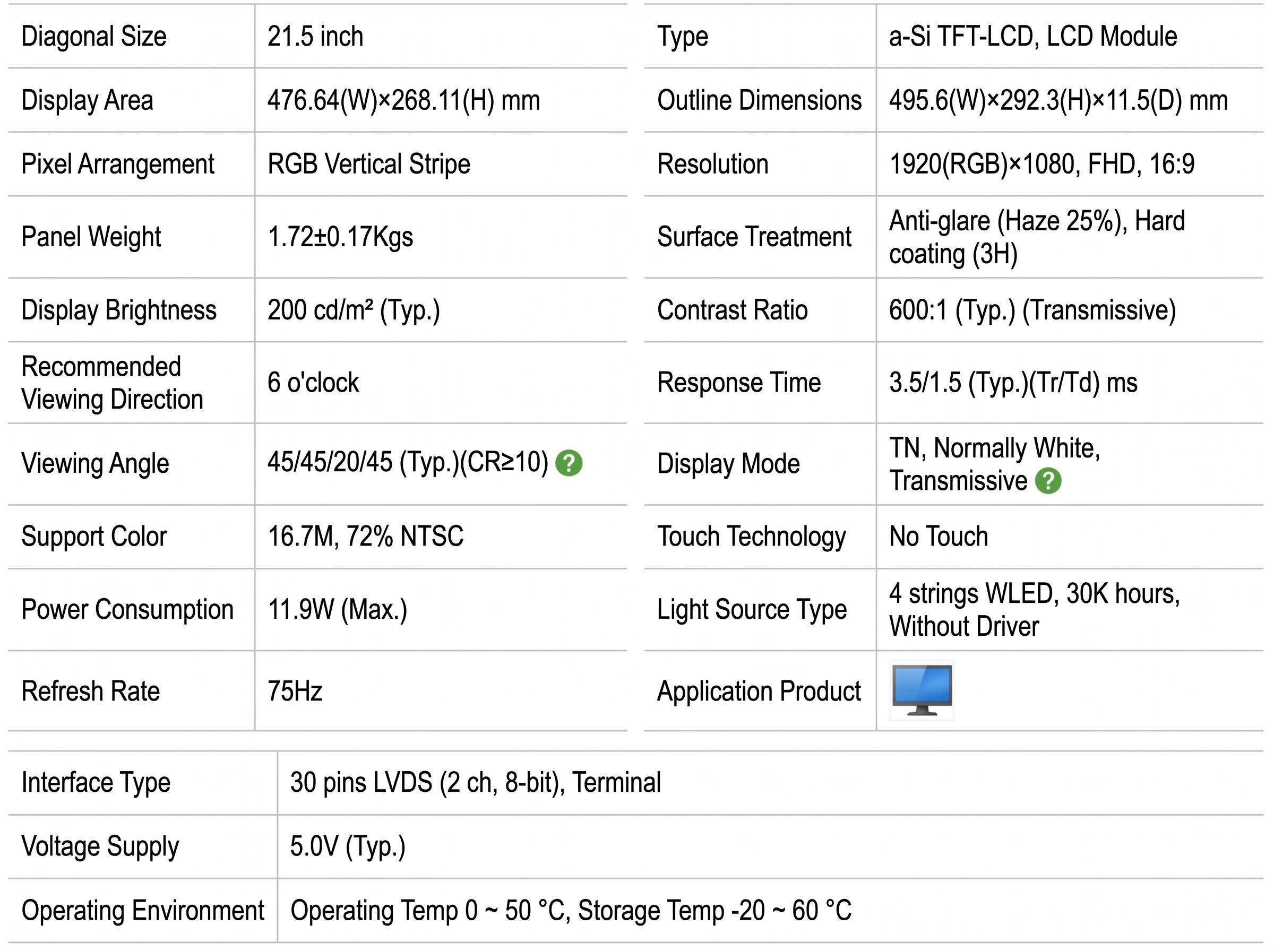Click the 11.9W power consumption value
The width and height of the screenshot is (1274, 951).
338,610
